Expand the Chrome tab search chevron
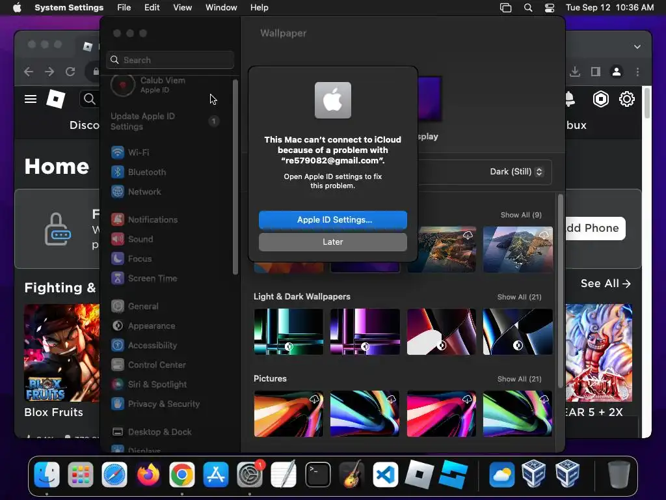666x500 pixels. (x=637, y=47)
